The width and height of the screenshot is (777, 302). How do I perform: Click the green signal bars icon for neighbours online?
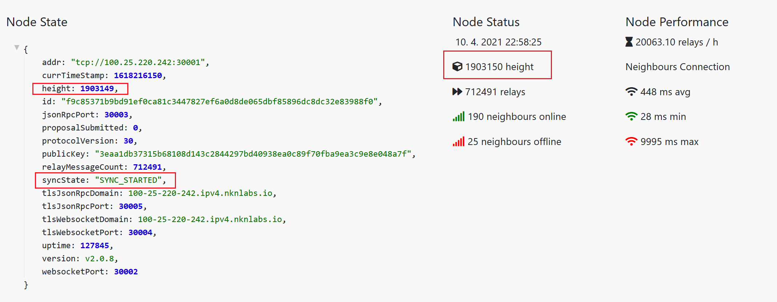[458, 116]
